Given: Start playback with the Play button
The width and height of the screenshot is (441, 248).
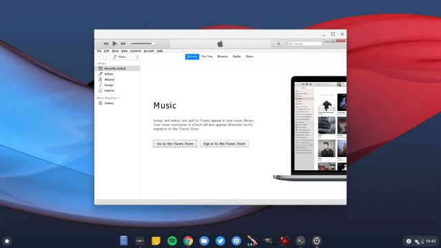Looking at the screenshot, I should [x=114, y=43].
